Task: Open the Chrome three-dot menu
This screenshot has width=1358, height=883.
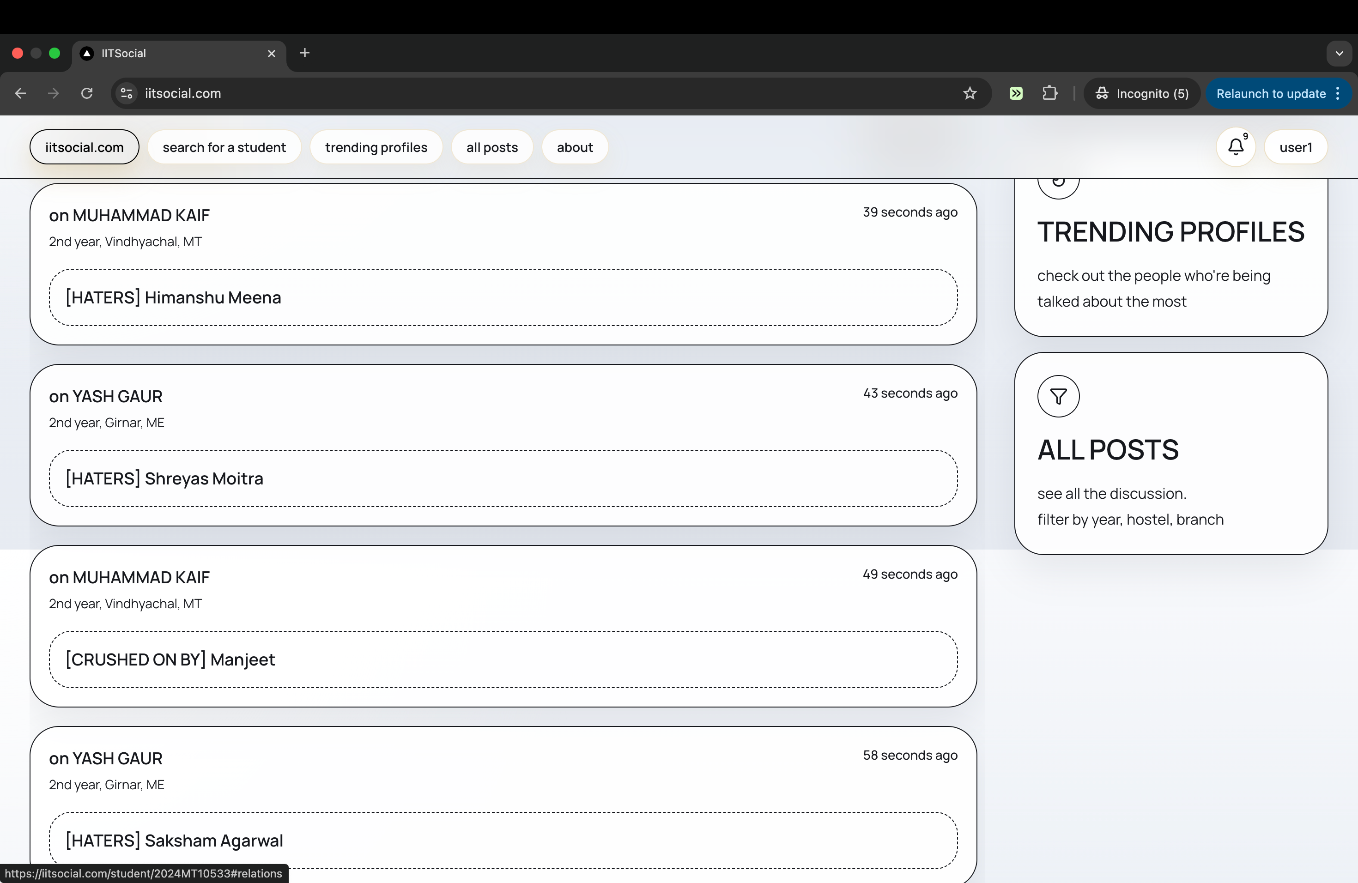Action: click(1338, 94)
